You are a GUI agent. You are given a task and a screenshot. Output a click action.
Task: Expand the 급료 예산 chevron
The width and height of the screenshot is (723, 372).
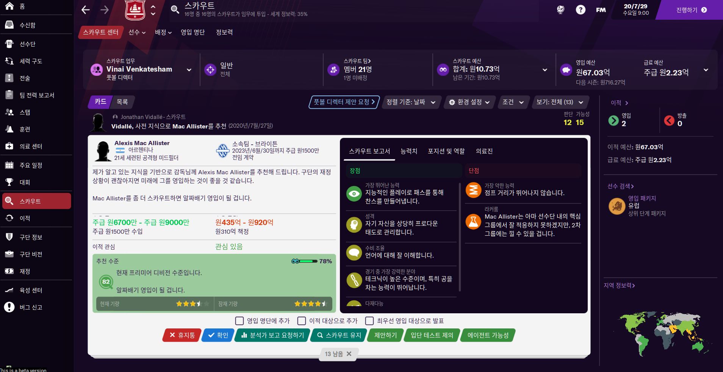pos(706,70)
